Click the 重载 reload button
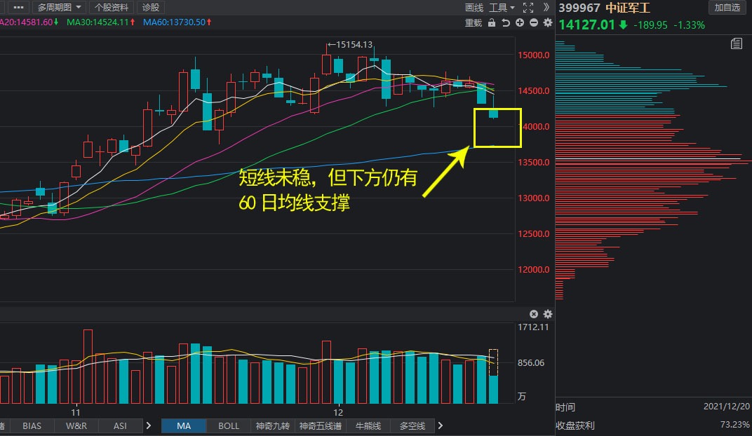Viewport: 752px width, 436px height. tap(474, 23)
